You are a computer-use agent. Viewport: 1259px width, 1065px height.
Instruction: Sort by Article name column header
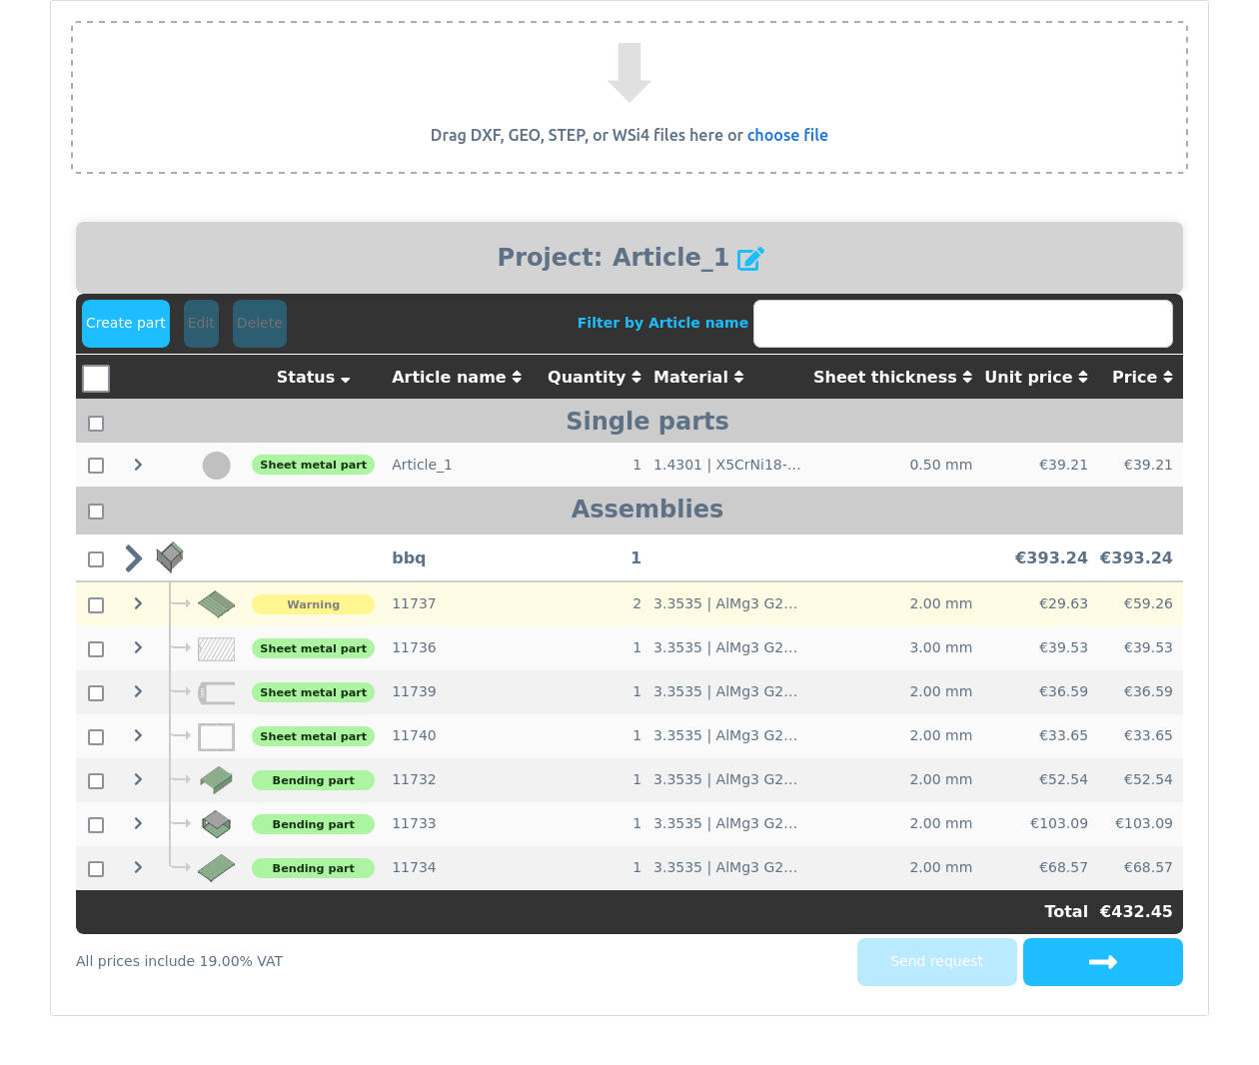(457, 378)
